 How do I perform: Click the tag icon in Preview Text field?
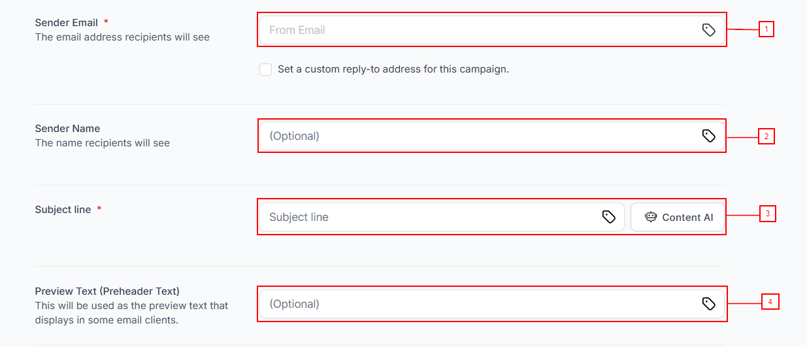pos(708,304)
